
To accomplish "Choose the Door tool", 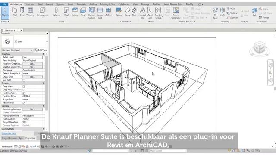I will pyautogui.click(x=22, y=12).
